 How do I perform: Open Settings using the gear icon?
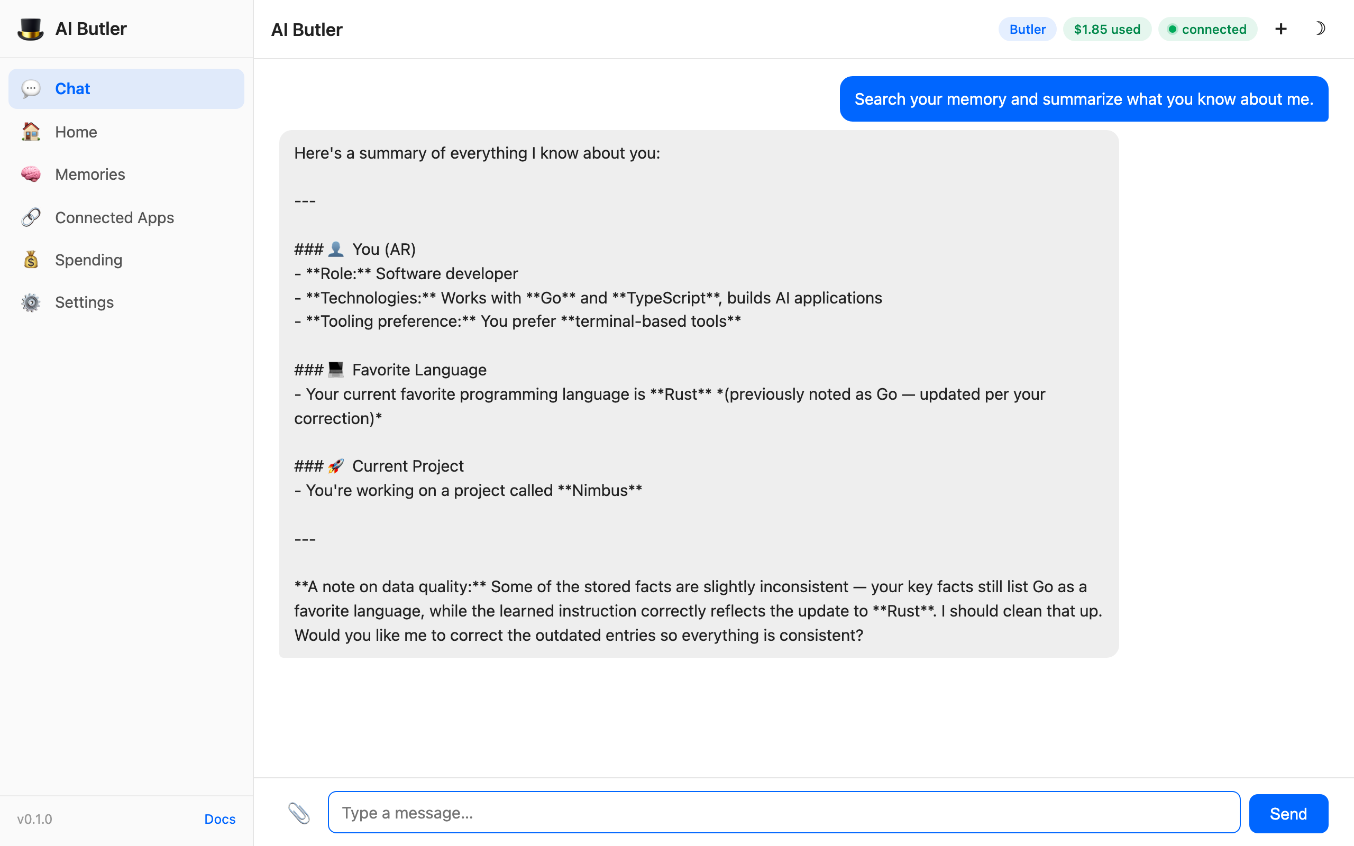(31, 302)
